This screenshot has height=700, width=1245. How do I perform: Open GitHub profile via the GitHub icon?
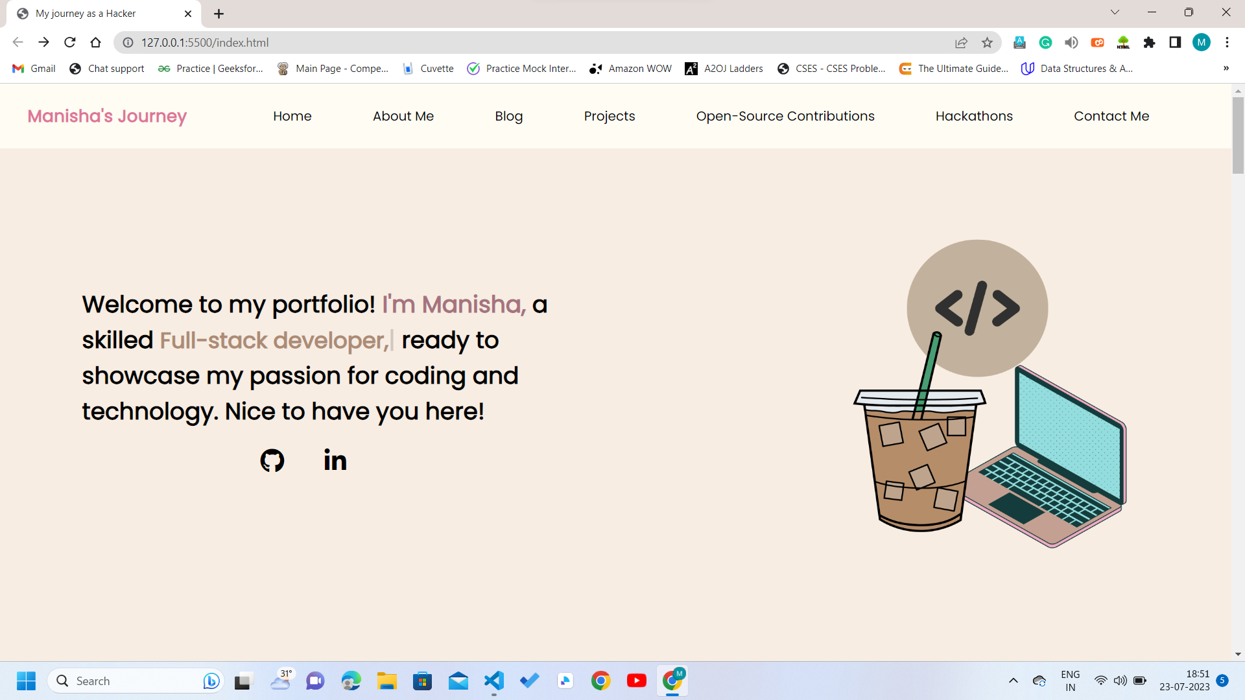272,460
